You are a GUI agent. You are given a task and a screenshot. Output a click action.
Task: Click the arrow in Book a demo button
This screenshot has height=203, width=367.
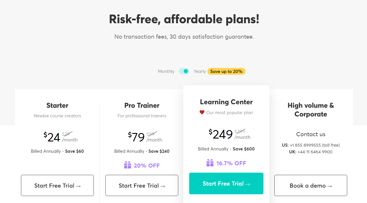tap(330, 186)
